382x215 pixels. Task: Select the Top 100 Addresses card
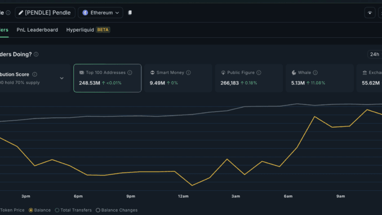coord(107,78)
